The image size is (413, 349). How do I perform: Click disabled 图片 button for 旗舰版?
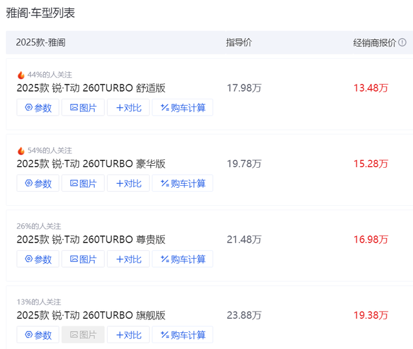tap(83, 335)
